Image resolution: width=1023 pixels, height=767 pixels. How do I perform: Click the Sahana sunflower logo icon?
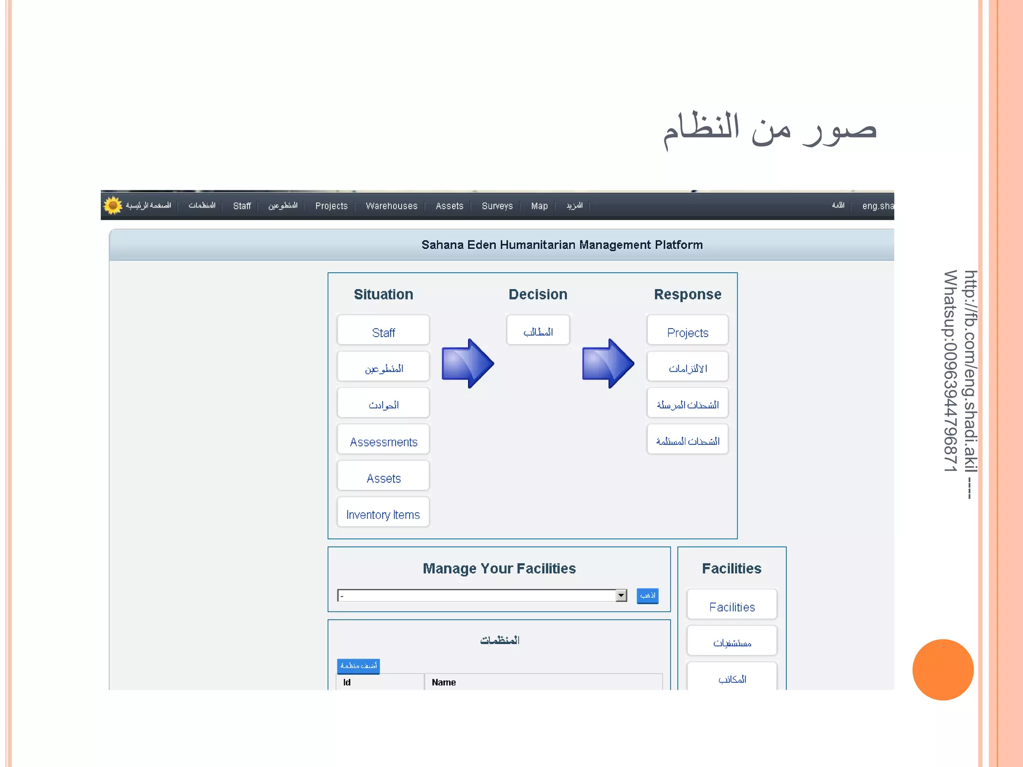click(x=113, y=205)
